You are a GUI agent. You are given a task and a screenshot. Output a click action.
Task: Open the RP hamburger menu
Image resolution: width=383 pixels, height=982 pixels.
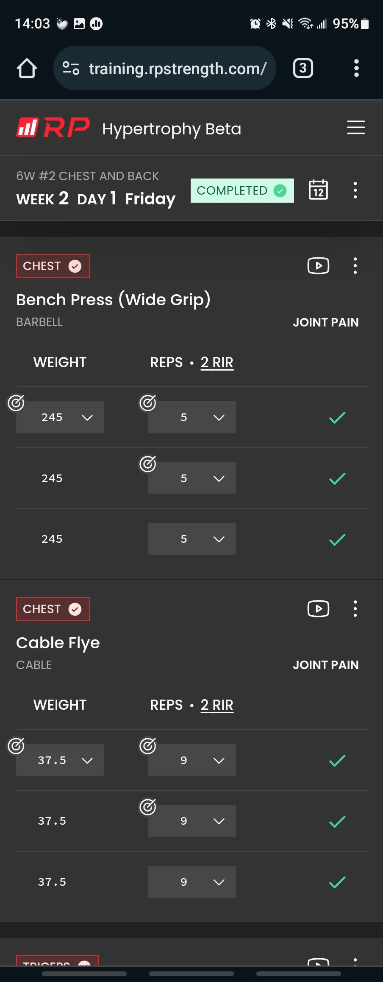(356, 127)
